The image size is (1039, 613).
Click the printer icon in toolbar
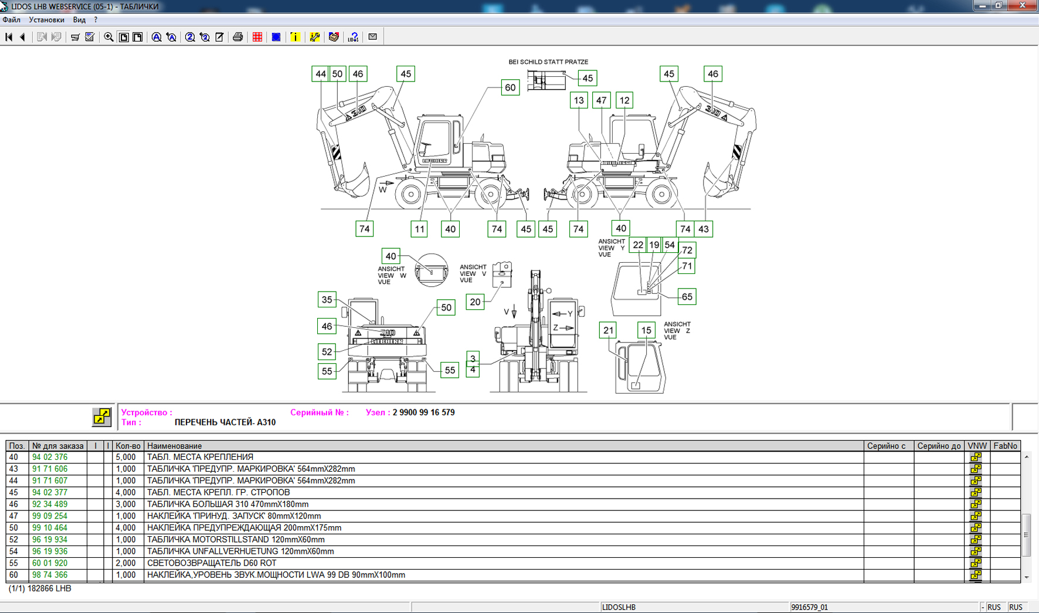pyautogui.click(x=237, y=37)
